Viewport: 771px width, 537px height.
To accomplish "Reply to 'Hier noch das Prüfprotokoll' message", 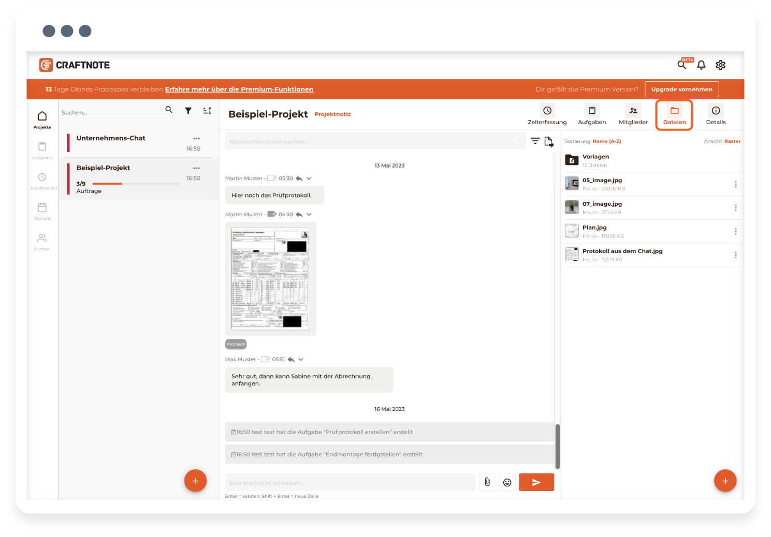I will pos(299,178).
